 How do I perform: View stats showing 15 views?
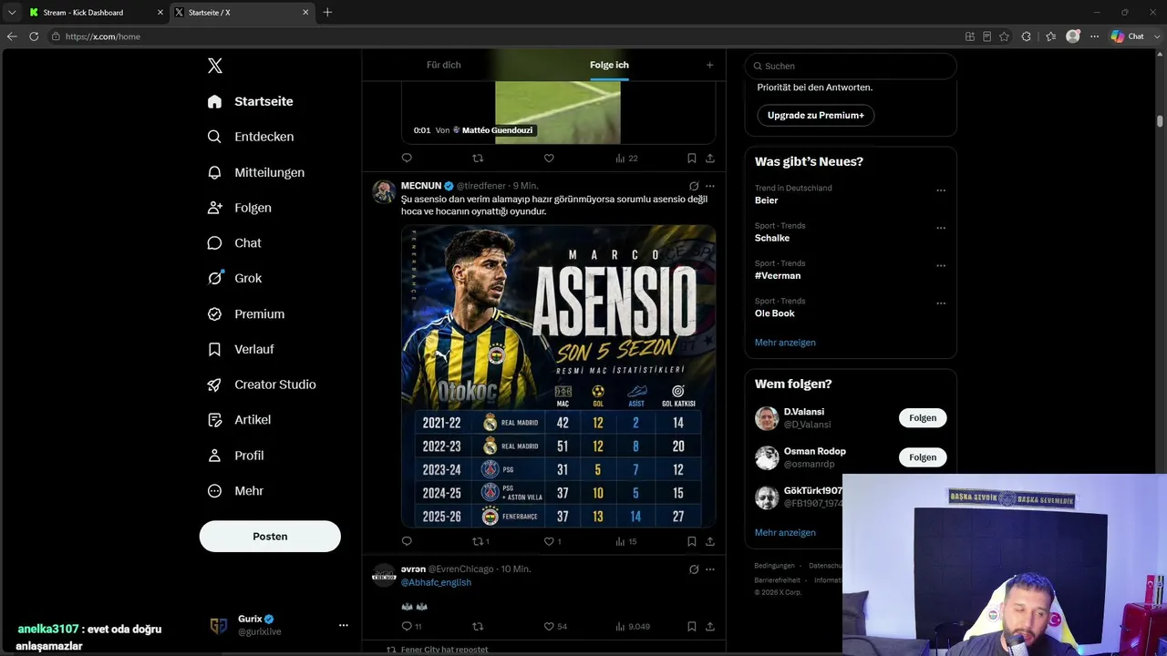click(626, 541)
